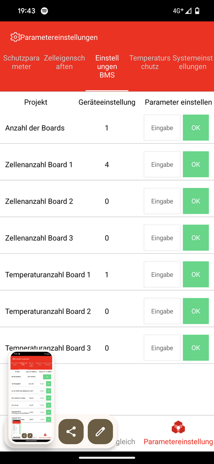Switch to Zelleigenschaften tab
This screenshot has width=214, height=464.
coord(64,62)
